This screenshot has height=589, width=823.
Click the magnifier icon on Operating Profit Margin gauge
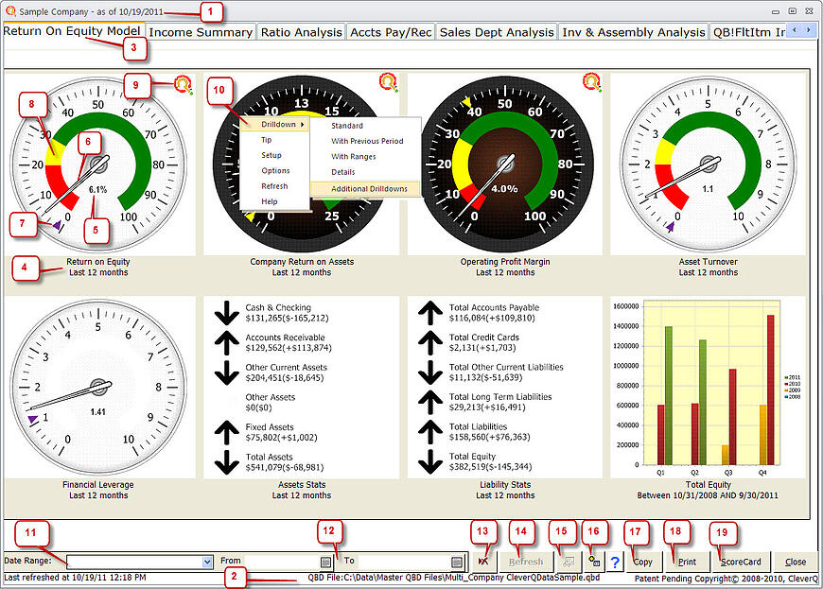click(x=592, y=83)
